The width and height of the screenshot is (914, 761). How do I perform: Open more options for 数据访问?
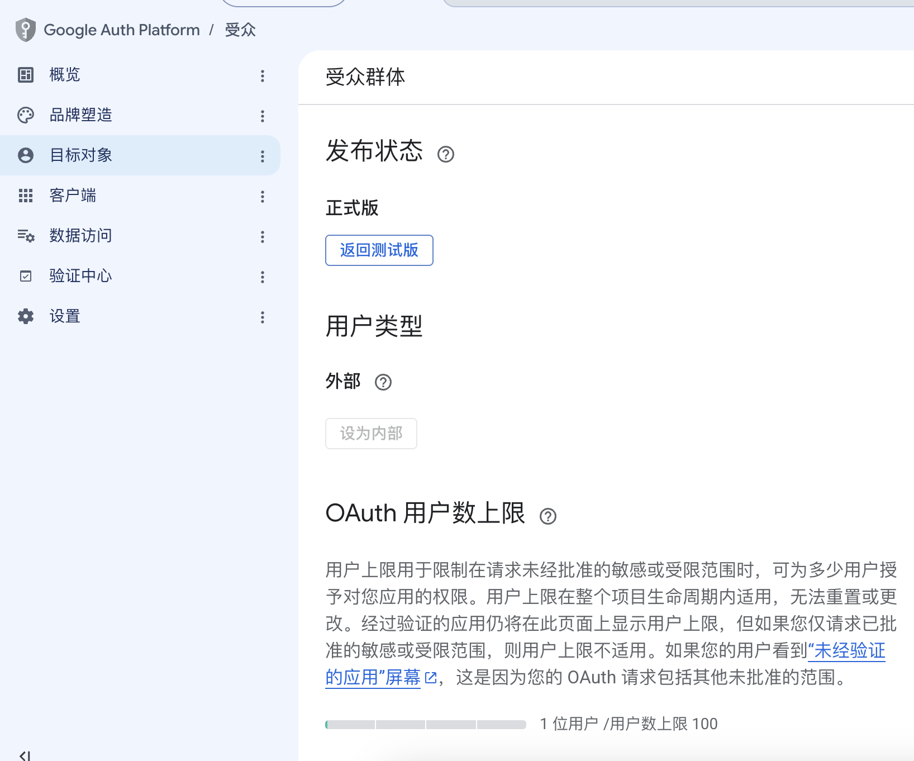263,236
